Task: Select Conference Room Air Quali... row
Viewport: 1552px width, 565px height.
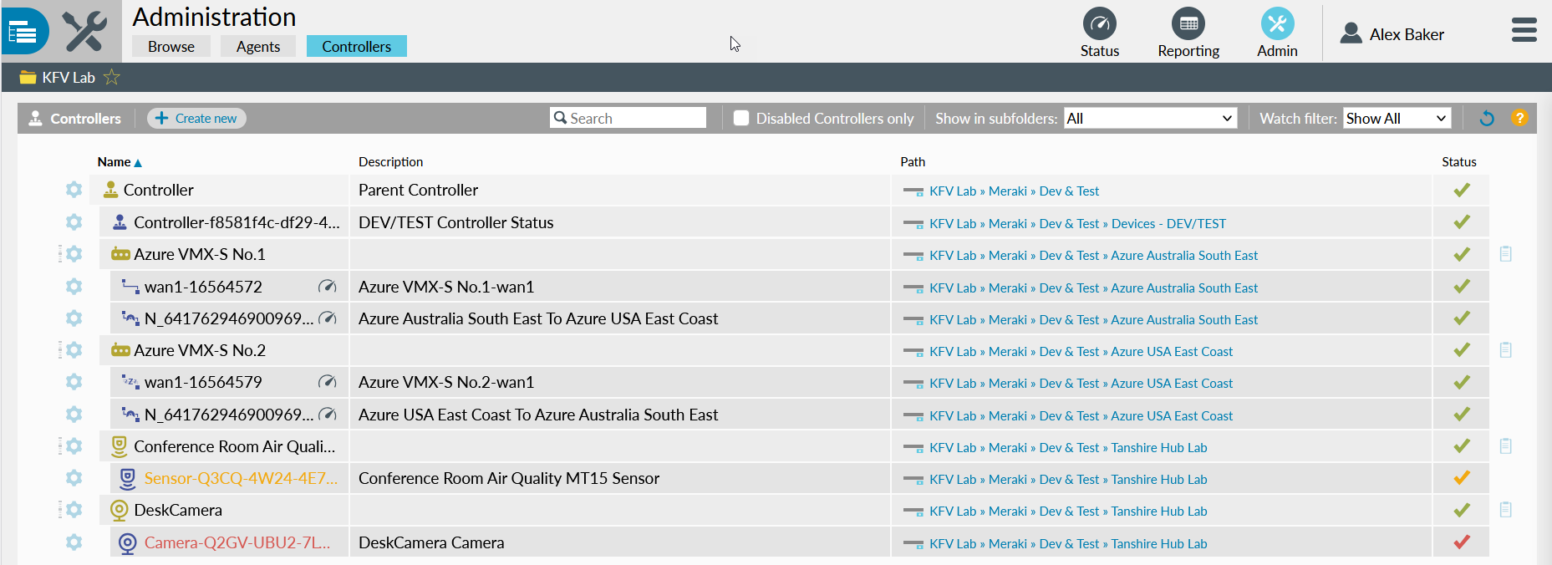Action: coord(235,446)
